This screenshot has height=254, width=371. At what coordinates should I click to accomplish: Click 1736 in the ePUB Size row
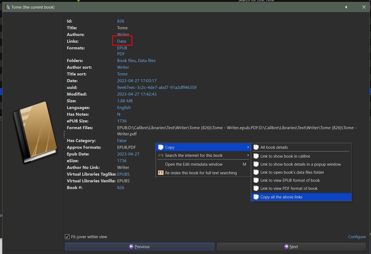(122, 121)
